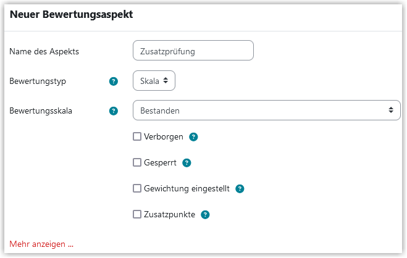Enable the Verborgen checkbox
The height and width of the screenshot is (258, 407).
tap(137, 136)
